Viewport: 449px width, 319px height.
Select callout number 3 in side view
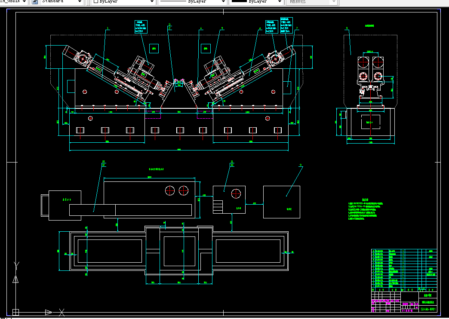[x=347, y=28]
